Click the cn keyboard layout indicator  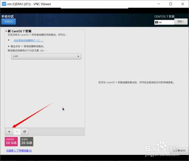(164, 22)
